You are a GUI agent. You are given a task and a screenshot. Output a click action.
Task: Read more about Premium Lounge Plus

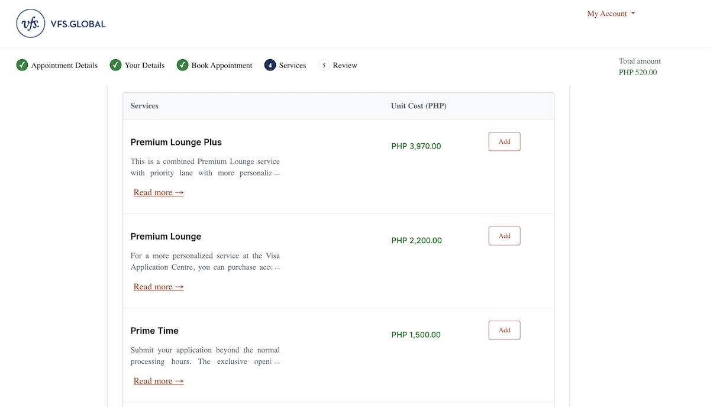[159, 193]
